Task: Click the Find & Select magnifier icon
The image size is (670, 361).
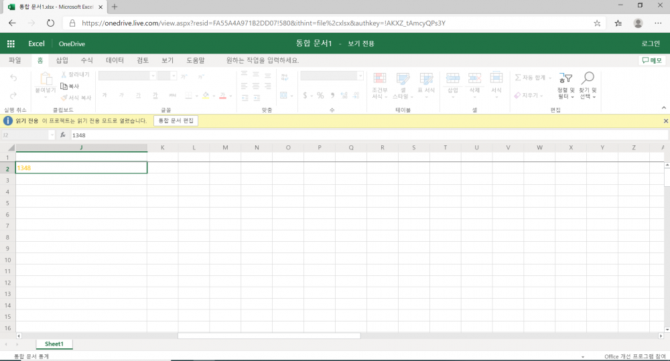Action: point(588,86)
